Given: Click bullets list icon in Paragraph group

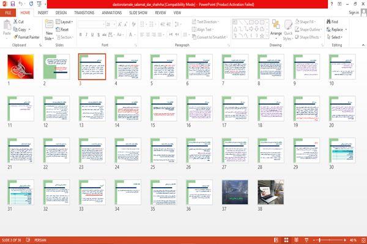Looking at the screenshot, I should point(143,24).
